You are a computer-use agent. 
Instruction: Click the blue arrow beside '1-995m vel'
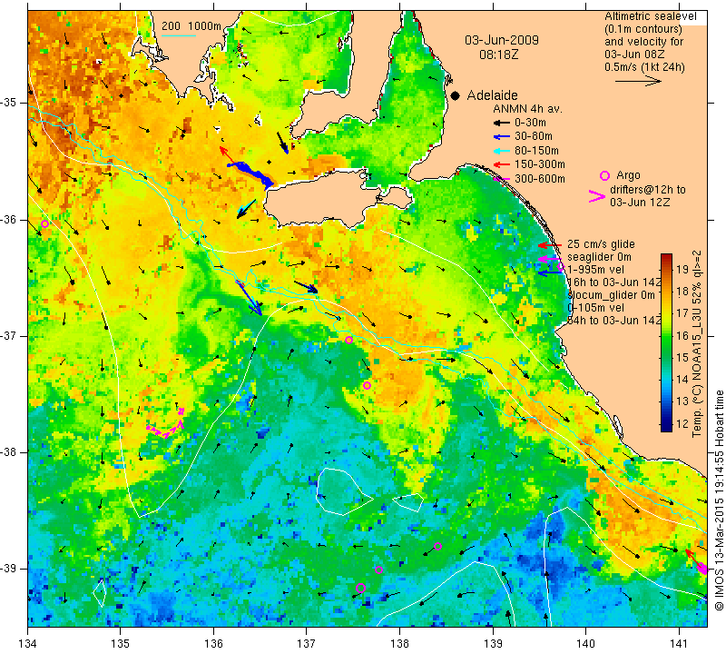550,273
